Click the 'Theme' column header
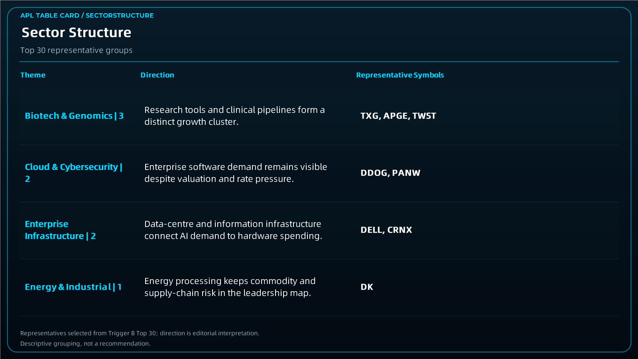This screenshot has width=638, height=359. 33,75
